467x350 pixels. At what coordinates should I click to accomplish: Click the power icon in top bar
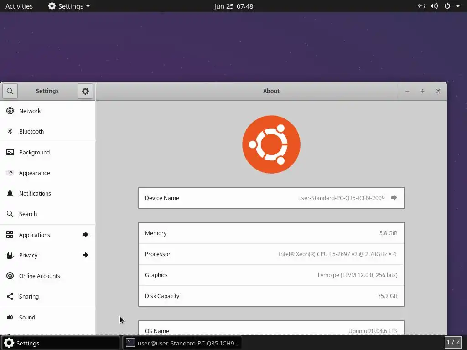(x=447, y=6)
